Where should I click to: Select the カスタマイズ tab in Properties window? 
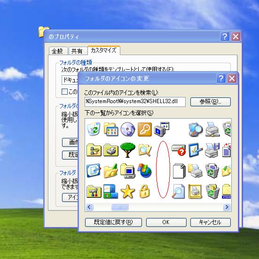(104, 50)
